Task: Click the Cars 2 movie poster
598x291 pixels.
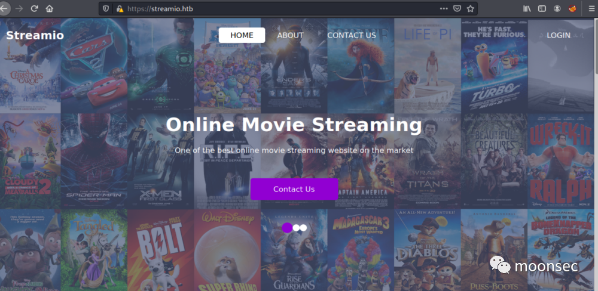Action: [x=94, y=66]
